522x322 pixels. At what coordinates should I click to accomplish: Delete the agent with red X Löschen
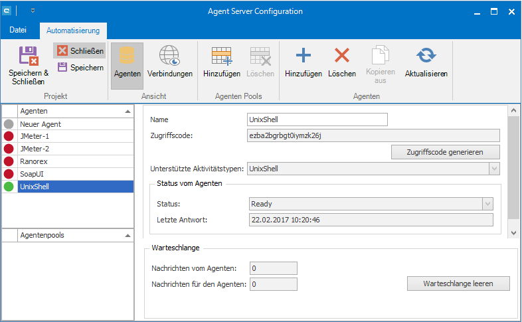click(342, 57)
